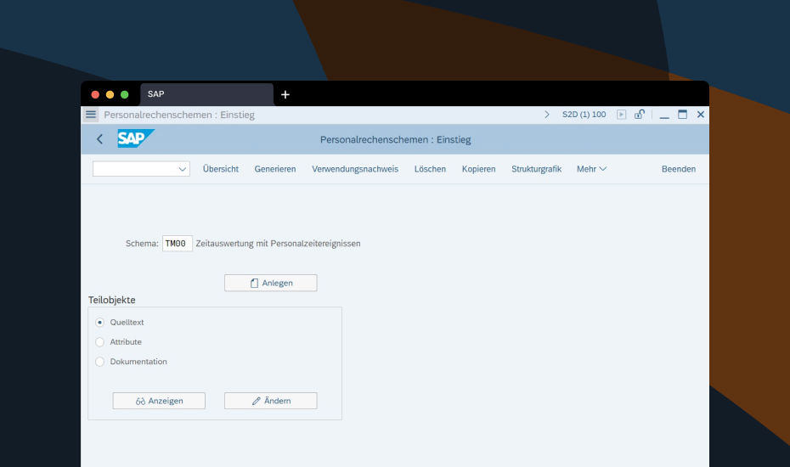This screenshot has width=790, height=467.
Task: Select the Attribute radio button
Action: point(99,342)
